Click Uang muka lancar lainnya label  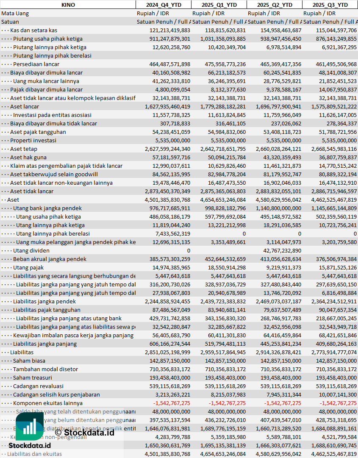point(46,81)
